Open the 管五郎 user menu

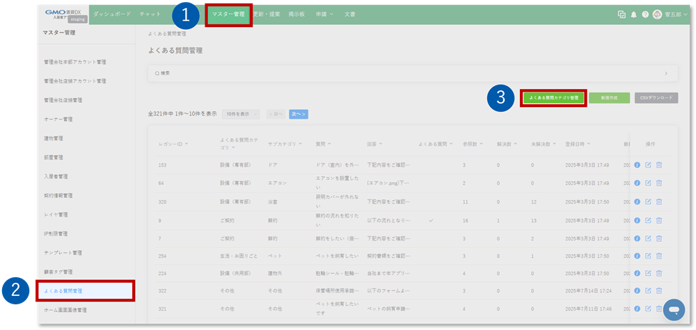pos(676,14)
